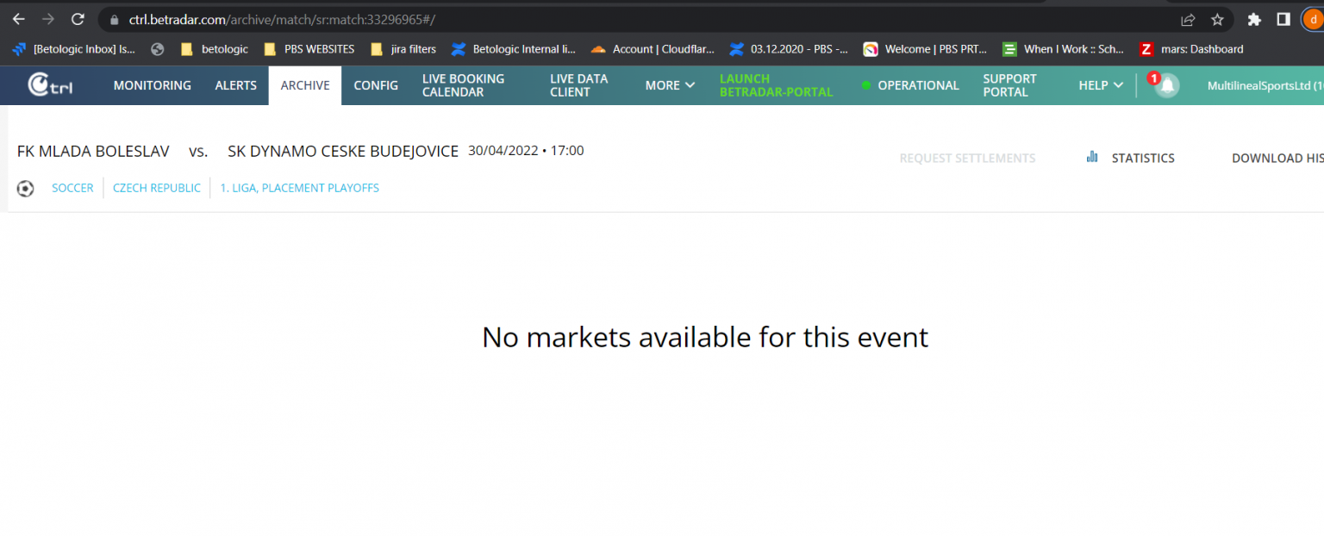Viewport: 1324px width, 536px height.
Task: Go back using browser back arrow
Action: (x=19, y=19)
